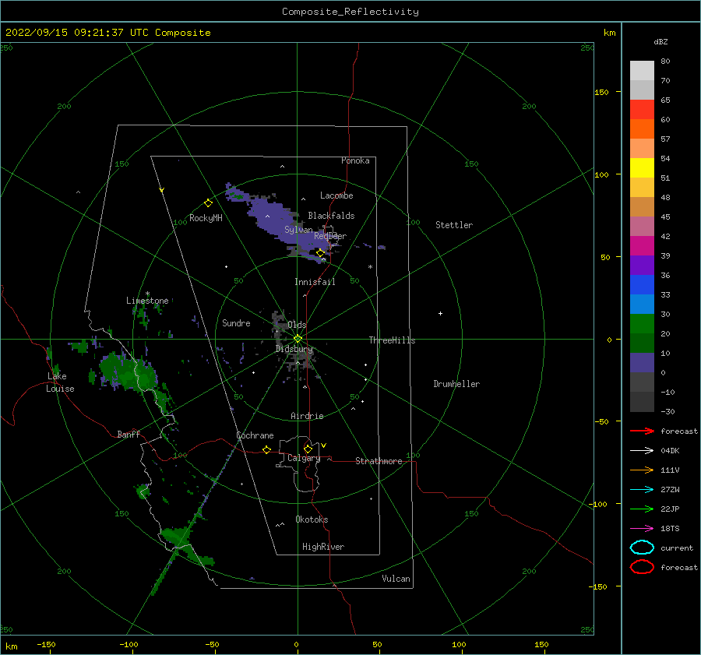Click the green 22JP arrow icon

[x=642, y=509]
